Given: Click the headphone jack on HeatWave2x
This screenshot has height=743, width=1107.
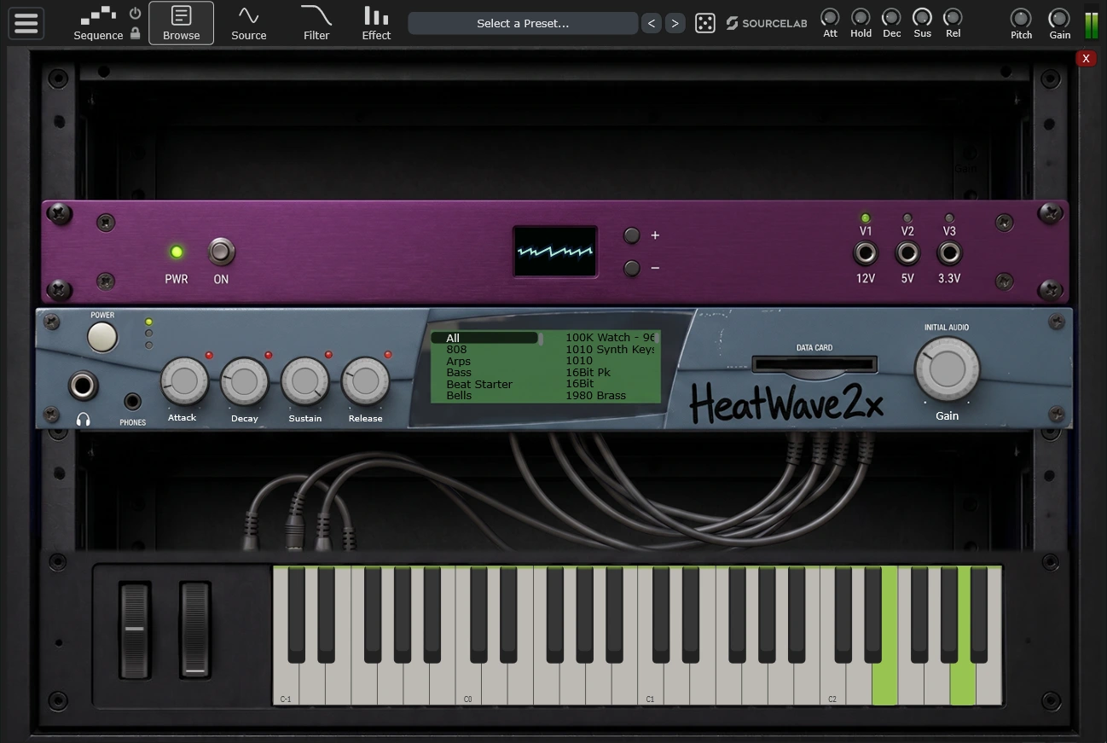Looking at the screenshot, I should pyautogui.click(x=83, y=386).
